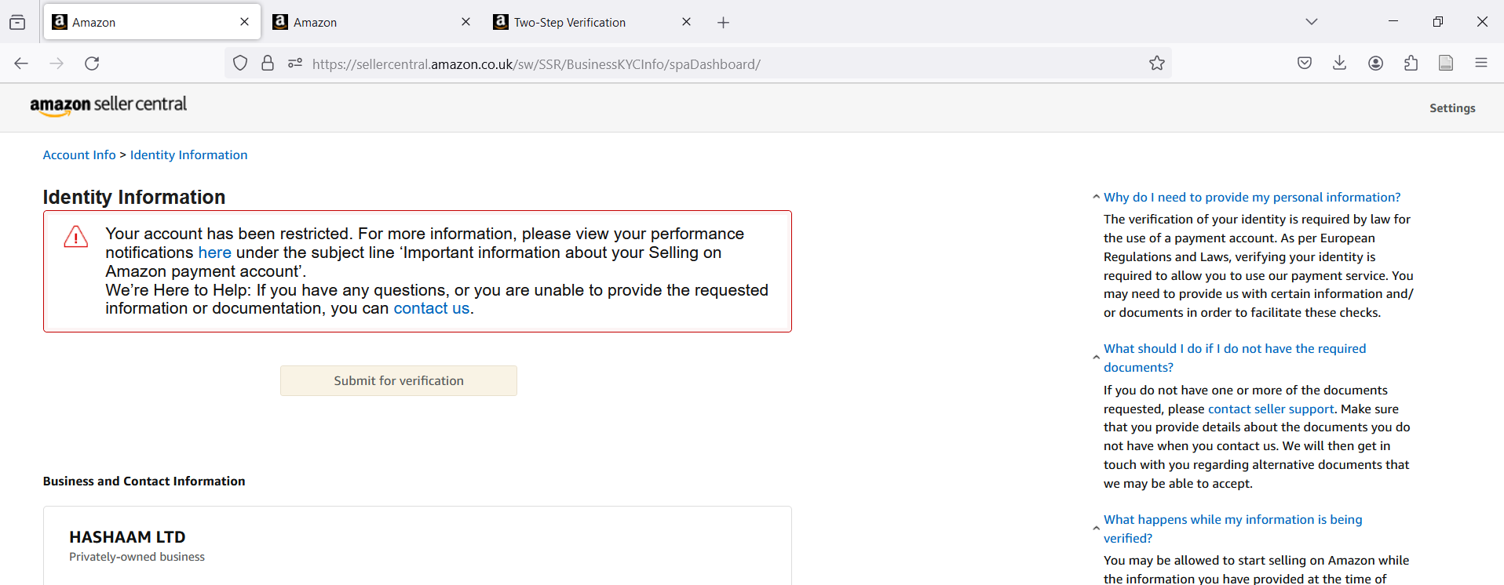This screenshot has height=585, width=1504.
Task: Open tracking protection shield icon
Action: [x=240, y=64]
